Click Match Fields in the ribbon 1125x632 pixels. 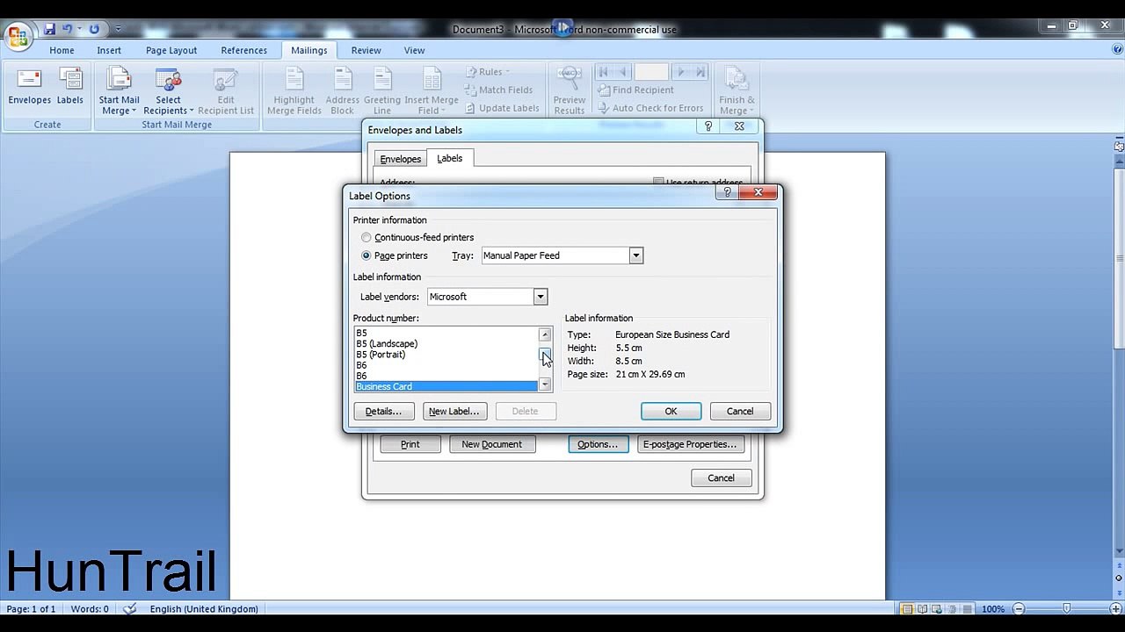[x=498, y=90]
